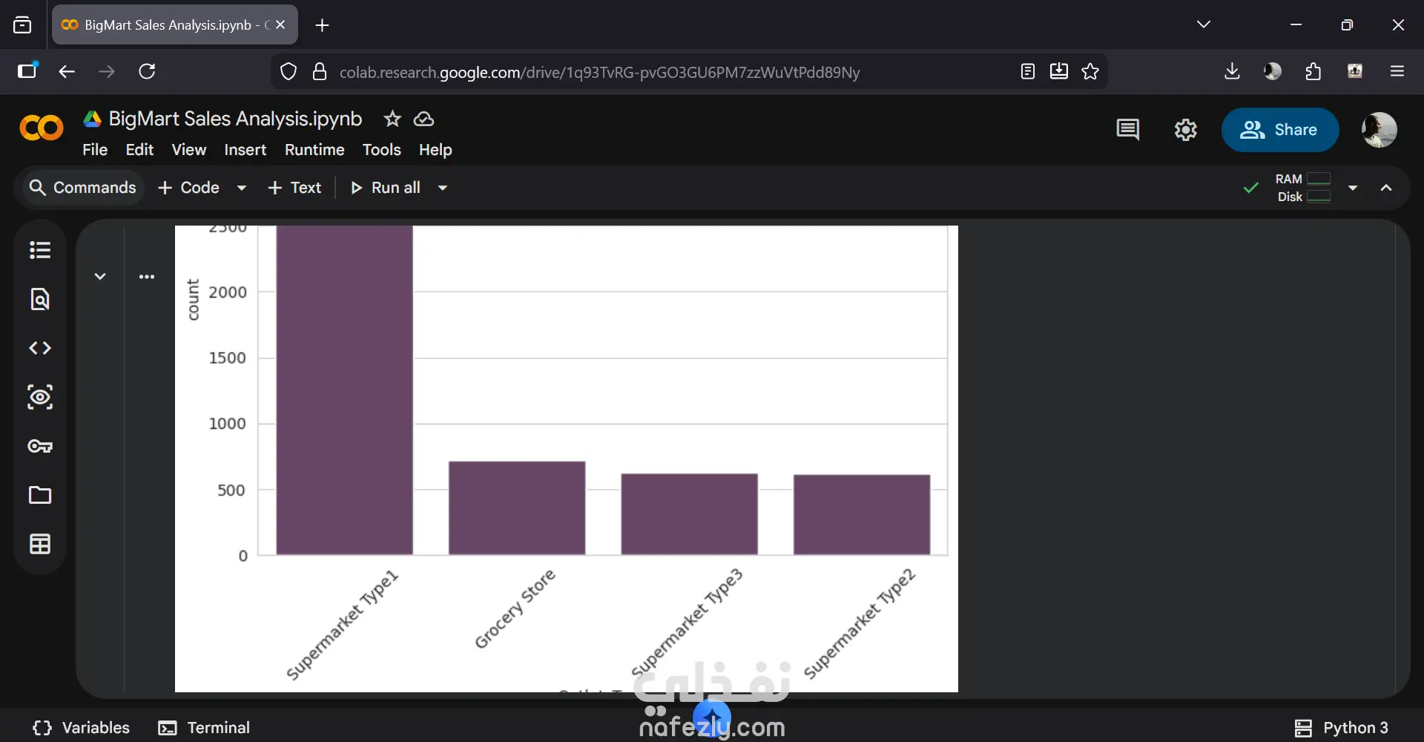Open the Code snippets sidebar panel

click(x=40, y=348)
